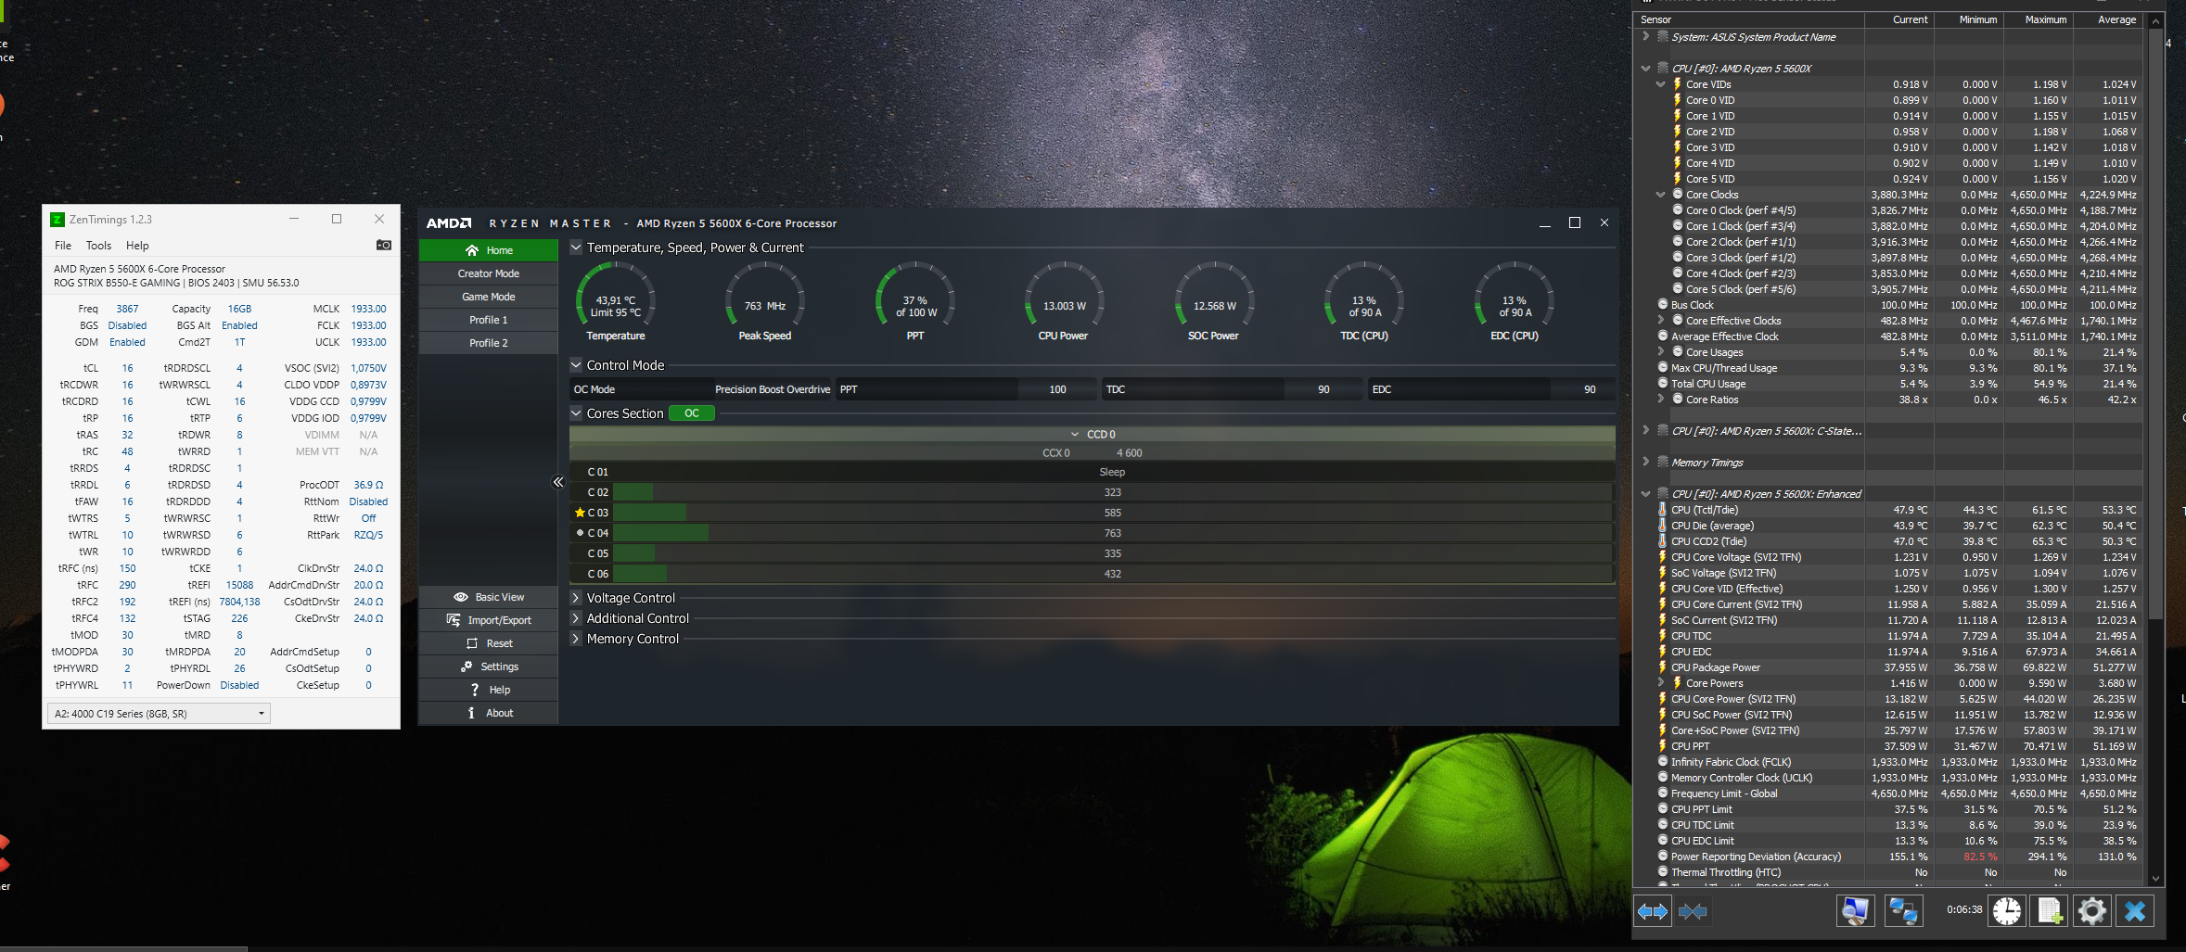Click the lightning icon beside CPU Package Power

coord(1662,667)
